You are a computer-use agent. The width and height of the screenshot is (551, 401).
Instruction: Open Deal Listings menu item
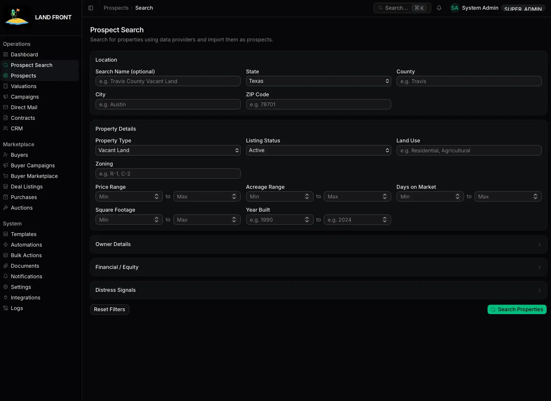point(40,187)
